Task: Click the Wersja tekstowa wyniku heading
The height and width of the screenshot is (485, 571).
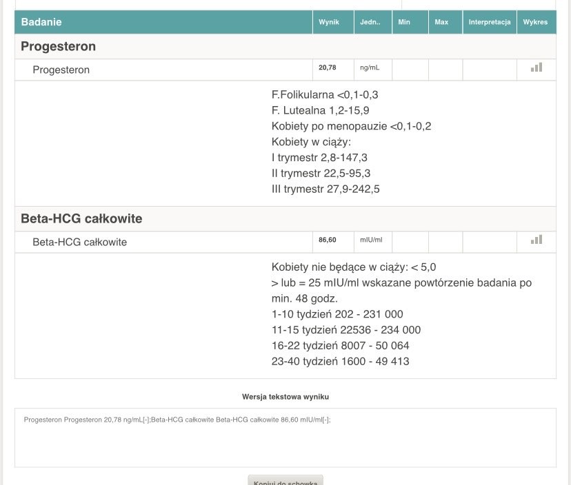Action: click(285, 397)
